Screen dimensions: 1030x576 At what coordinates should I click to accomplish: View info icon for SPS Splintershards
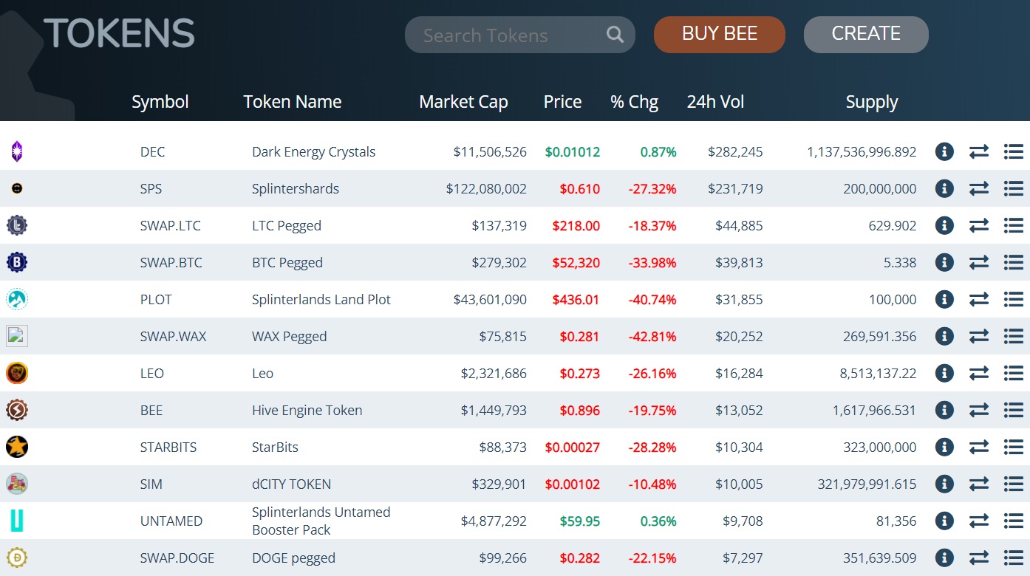click(x=944, y=188)
